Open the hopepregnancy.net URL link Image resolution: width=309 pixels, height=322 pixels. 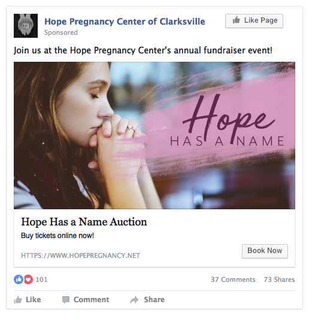pyautogui.click(x=80, y=255)
